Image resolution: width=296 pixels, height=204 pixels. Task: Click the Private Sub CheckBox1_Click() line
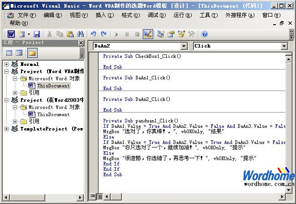point(142,56)
